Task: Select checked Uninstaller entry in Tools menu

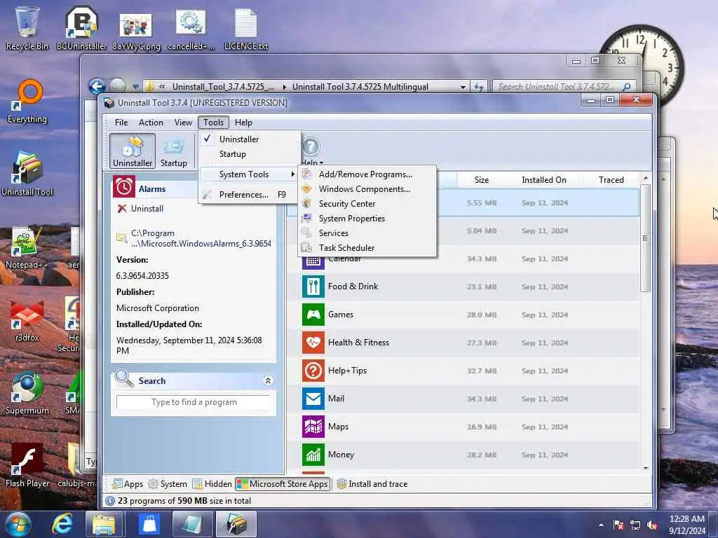Action: [x=250, y=139]
